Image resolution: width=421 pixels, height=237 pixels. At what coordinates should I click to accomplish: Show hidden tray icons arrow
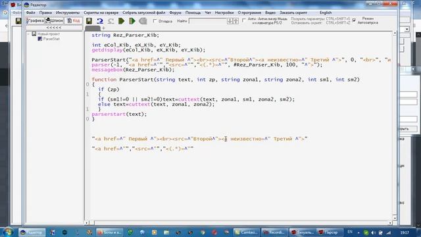(359, 232)
